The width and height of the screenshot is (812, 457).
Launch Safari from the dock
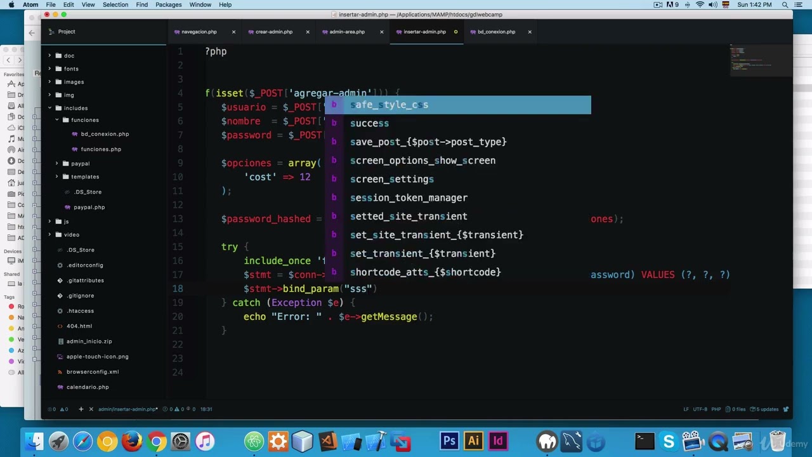click(82, 441)
